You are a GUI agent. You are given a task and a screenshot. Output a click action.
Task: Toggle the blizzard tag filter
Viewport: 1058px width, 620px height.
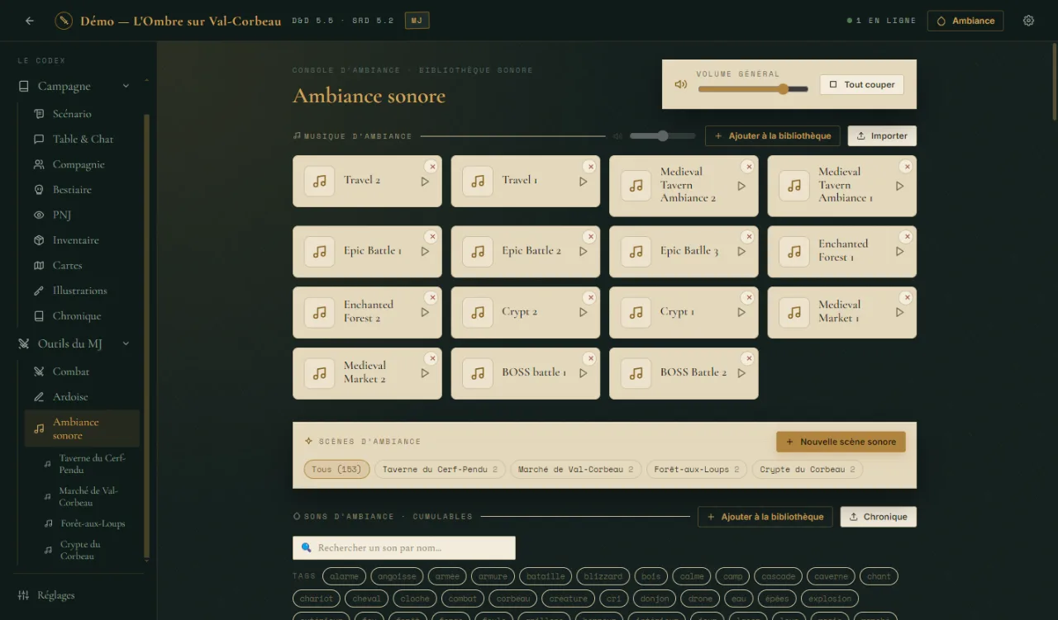[603, 576]
